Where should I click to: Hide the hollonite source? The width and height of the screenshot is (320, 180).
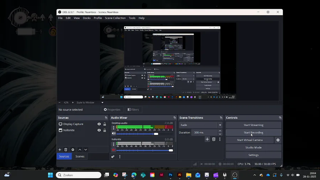(x=99, y=130)
